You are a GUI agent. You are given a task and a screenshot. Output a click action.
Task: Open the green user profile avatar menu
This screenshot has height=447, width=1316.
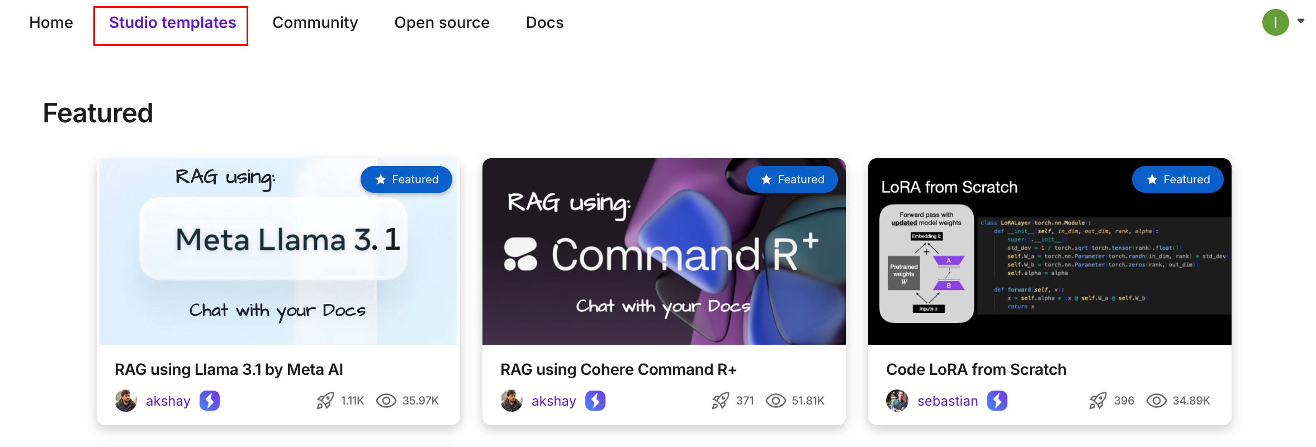1275,22
